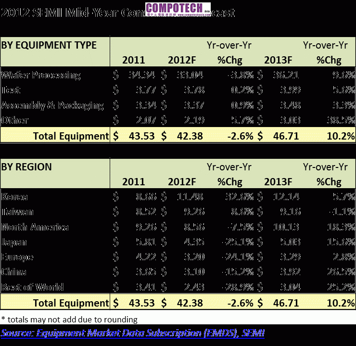Click the Japan row label
Viewport: 356px width, 346px height.
coord(14,242)
